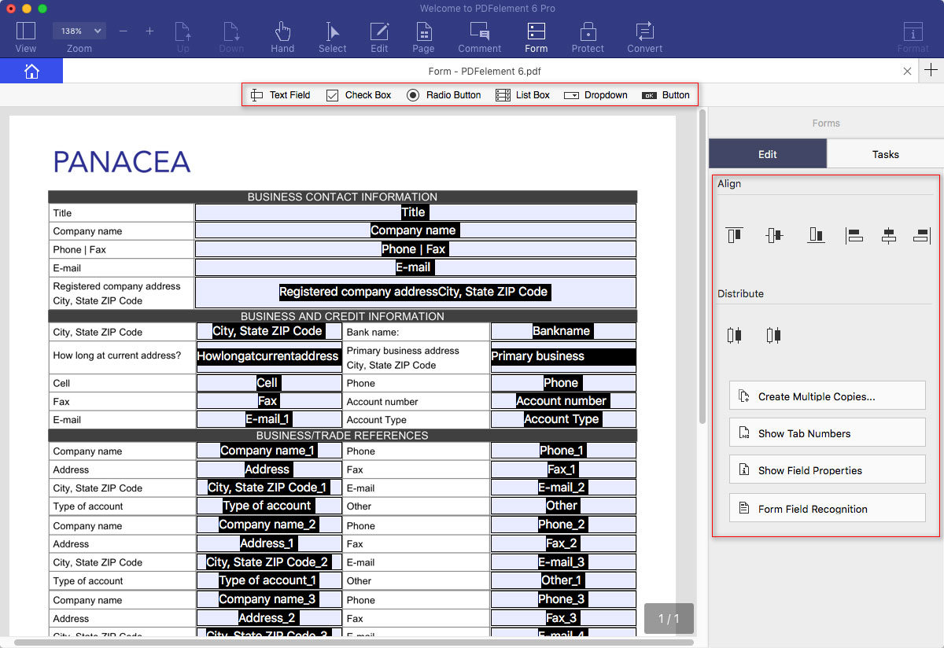Go to the Home icon tab
The height and width of the screenshot is (648, 944).
(x=31, y=71)
